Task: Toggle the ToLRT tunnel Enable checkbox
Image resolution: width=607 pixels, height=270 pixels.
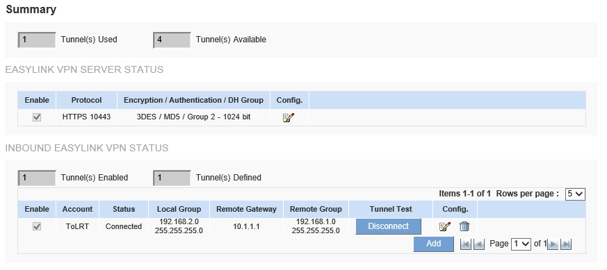Action: tap(37, 226)
